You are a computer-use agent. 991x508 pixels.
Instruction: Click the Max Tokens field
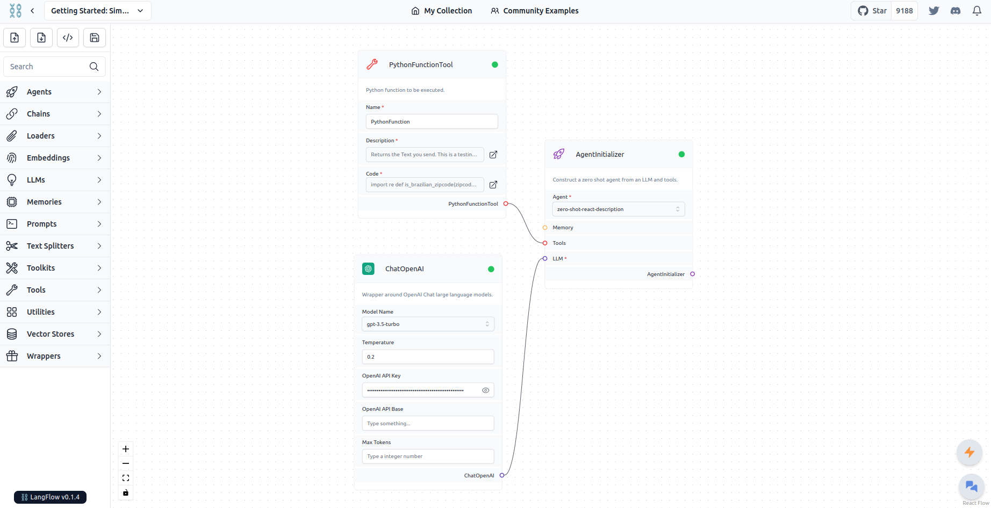point(428,456)
